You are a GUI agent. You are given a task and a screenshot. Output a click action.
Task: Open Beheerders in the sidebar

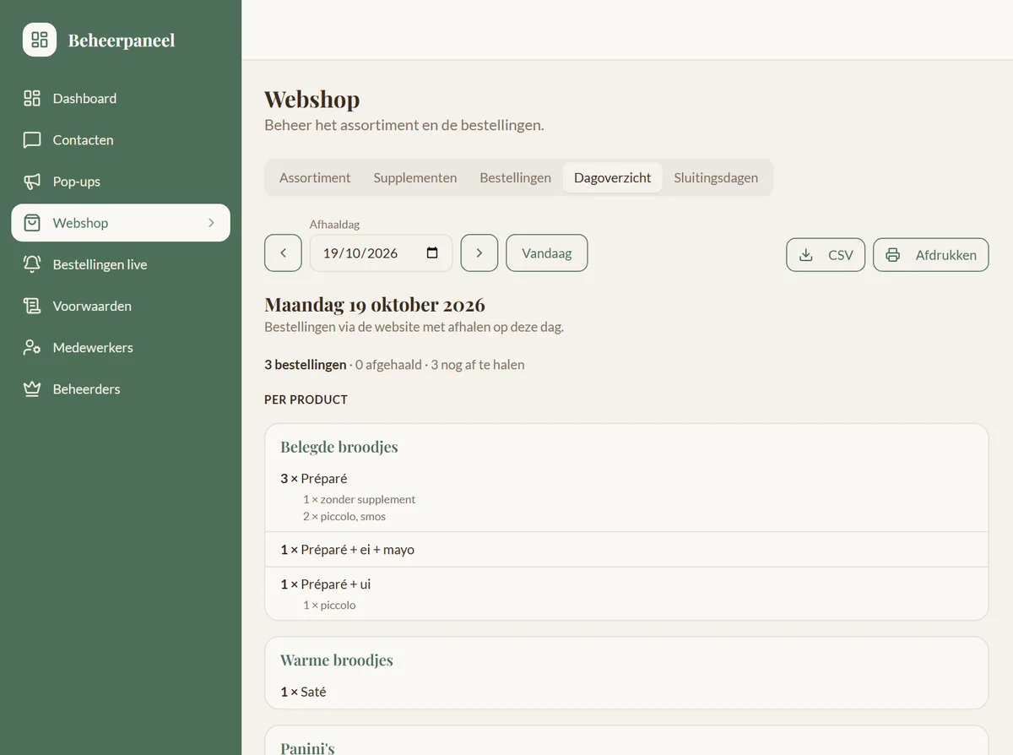121,388
